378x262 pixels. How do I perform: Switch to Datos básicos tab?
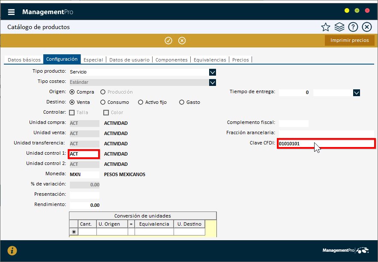point(24,60)
